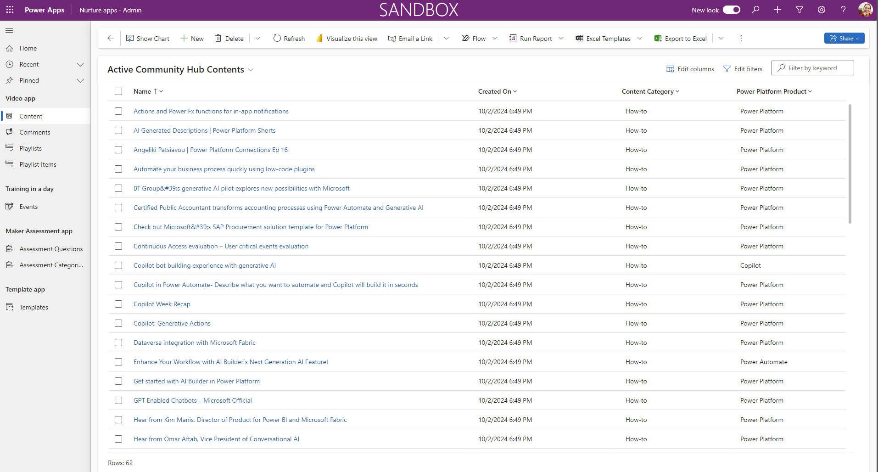Open Enhance Your Workflow with AI Builder link
The height and width of the screenshot is (472, 878).
coord(231,362)
